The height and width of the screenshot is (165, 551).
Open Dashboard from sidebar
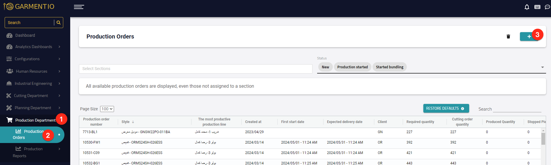coord(25,35)
